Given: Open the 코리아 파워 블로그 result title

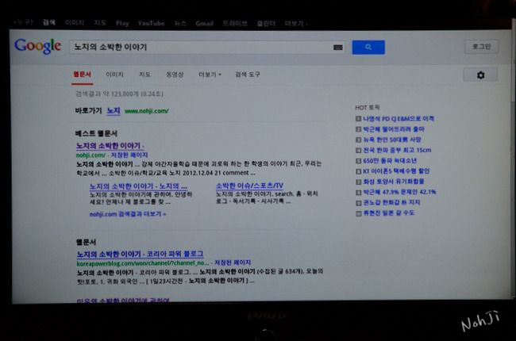Looking at the screenshot, I should (x=140, y=254).
